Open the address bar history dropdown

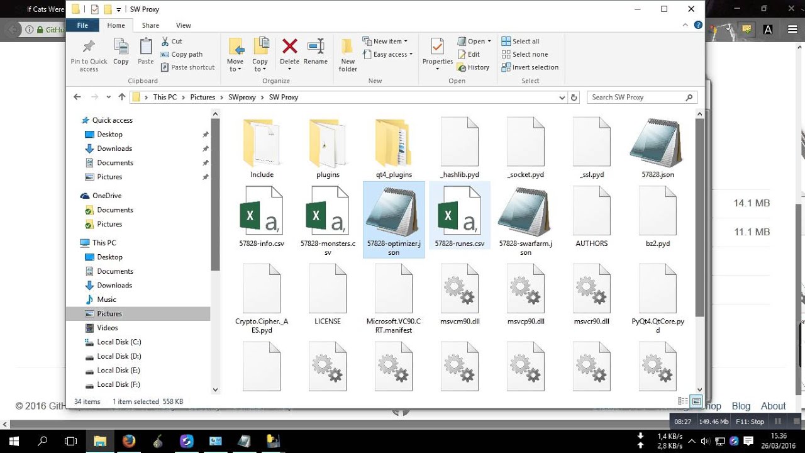coord(562,98)
